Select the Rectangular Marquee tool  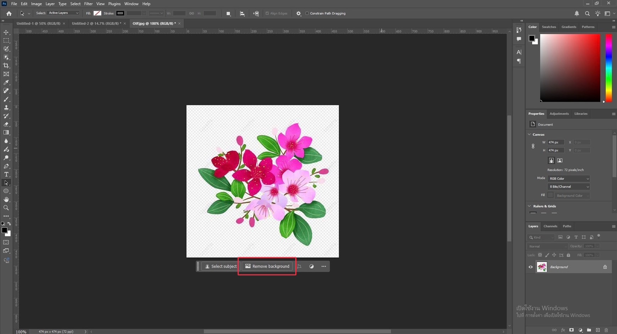point(6,40)
